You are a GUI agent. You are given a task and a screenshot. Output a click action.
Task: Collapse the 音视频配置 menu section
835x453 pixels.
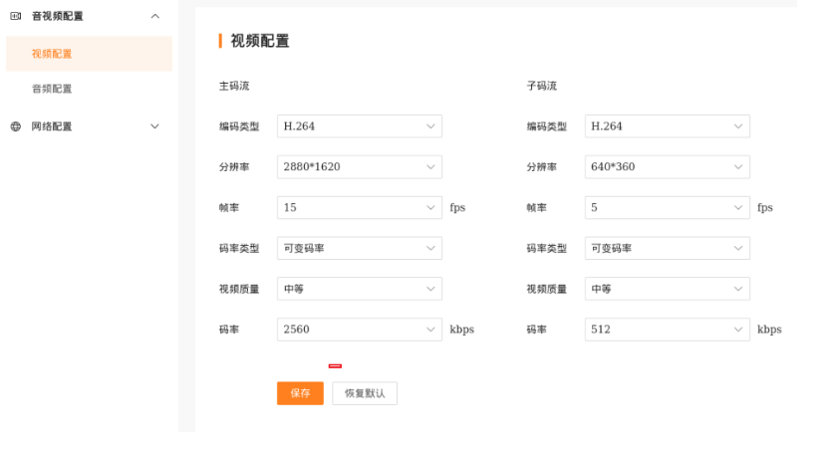pyautogui.click(x=154, y=16)
